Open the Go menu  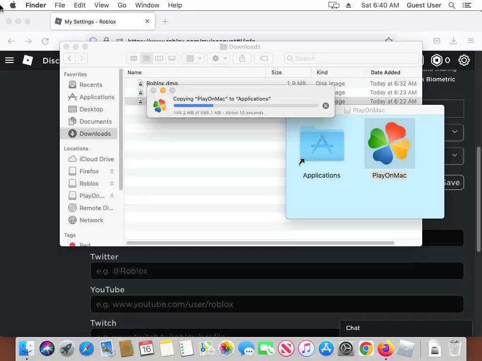click(122, 5)
